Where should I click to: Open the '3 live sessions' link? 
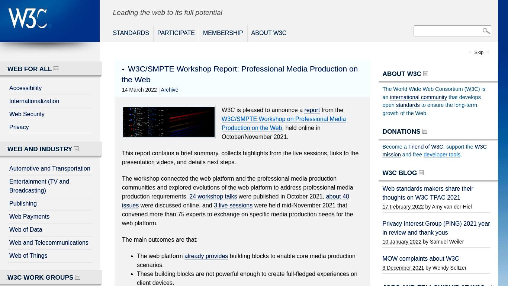point(233,205)
